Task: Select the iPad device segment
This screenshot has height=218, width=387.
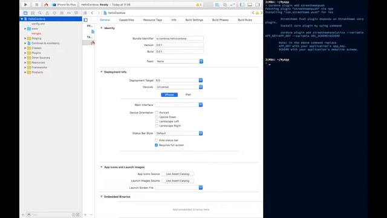Action: [x=188, y=94]
